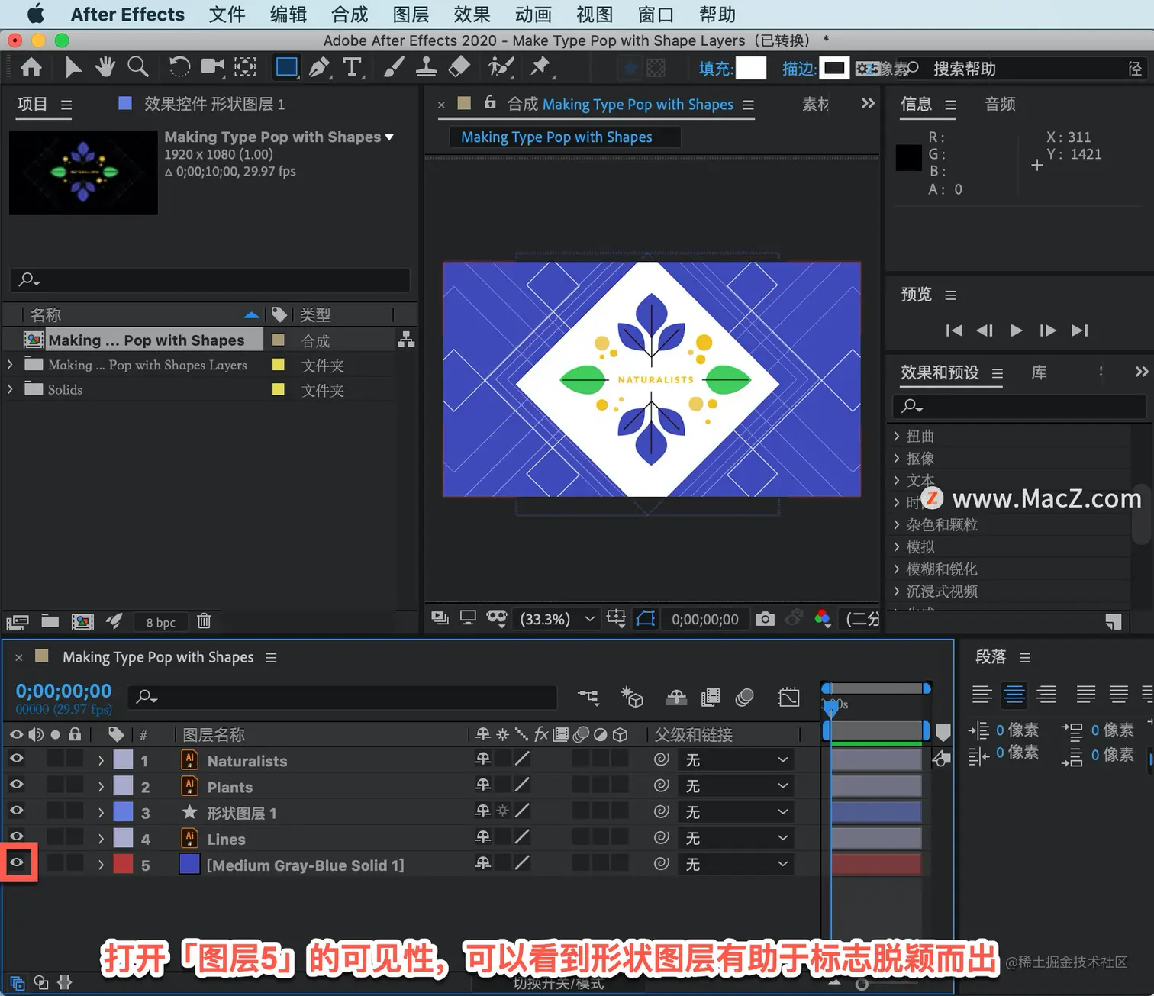Image resolution: width=1154 pixels, height=996 pixels.
Task: Create new composition icon in Project panel
Action: (x=82, y=621)
